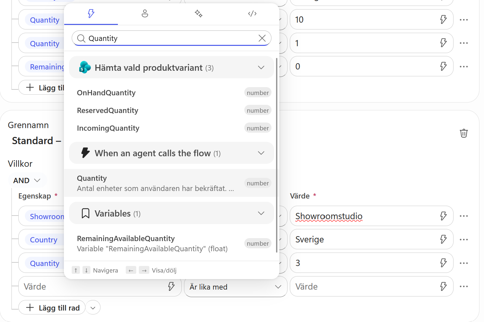Click the lightning icon in the empty left Värde field
The width and height of the screenshot is (484, 322).
click(171, 287)
